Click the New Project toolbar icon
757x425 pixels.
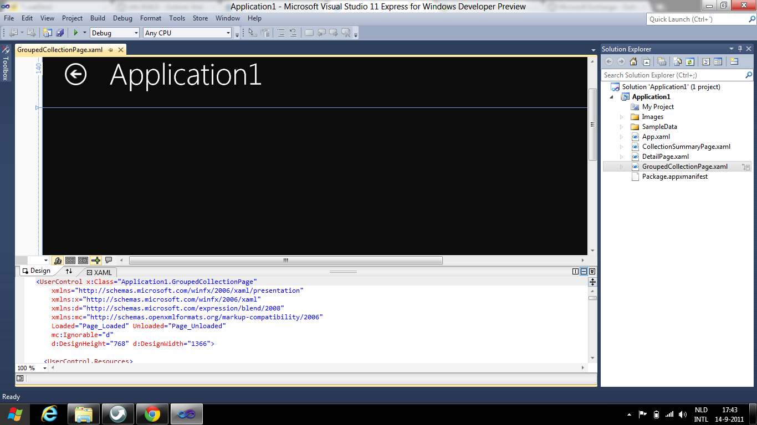(48, 33)
